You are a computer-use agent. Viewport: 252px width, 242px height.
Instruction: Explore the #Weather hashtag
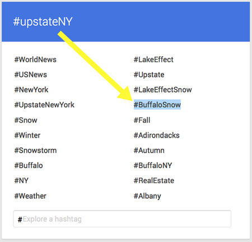click(x=30, y=196)
